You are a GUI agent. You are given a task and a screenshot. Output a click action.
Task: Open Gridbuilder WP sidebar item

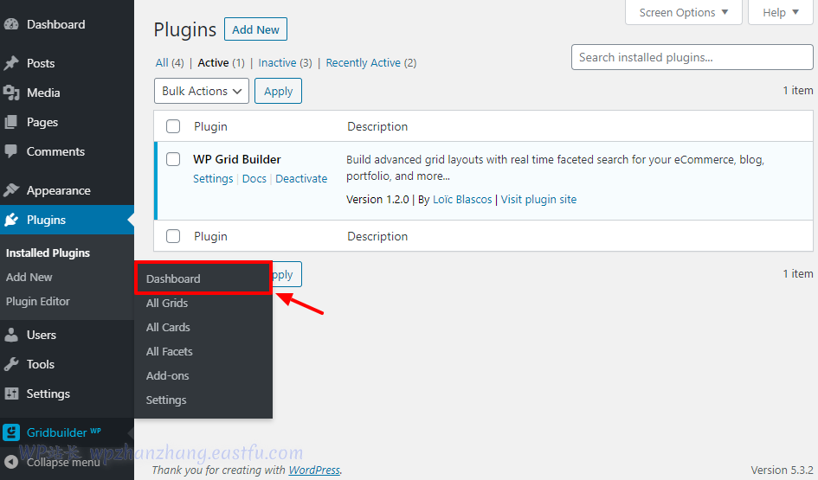(67, 432)
